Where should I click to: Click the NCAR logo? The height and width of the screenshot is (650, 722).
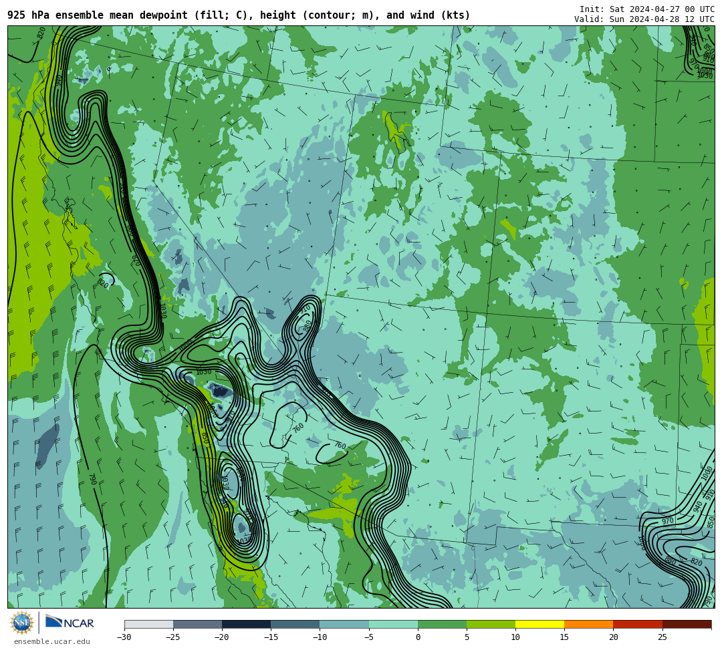click(x=70, y=623)
